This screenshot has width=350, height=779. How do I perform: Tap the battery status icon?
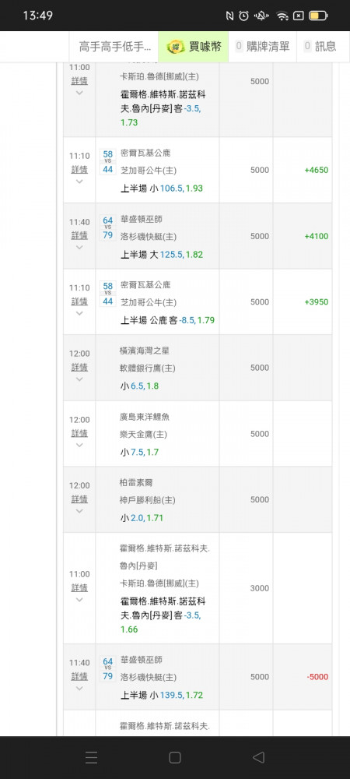318,16
